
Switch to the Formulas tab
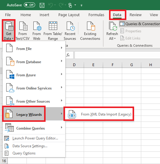96,15
